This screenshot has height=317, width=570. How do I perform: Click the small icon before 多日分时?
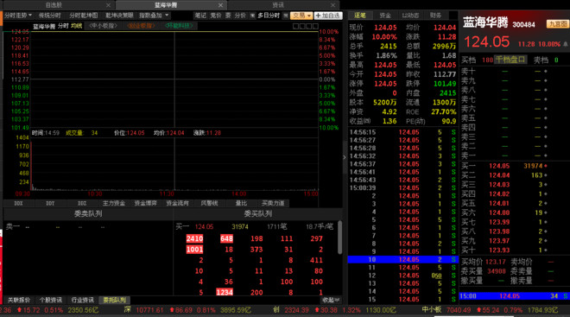pos(252,16)
